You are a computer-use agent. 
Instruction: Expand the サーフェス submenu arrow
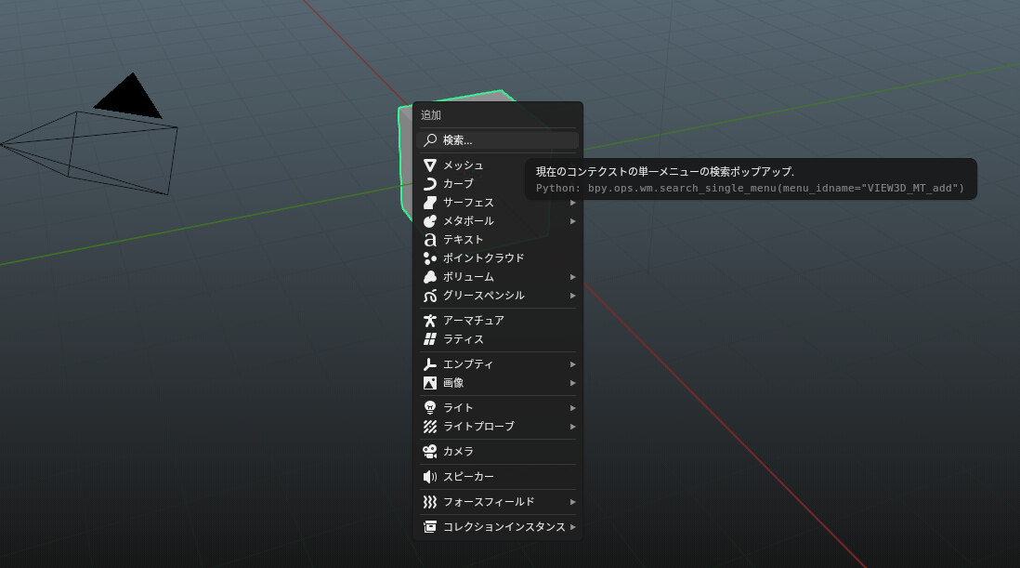(573, 203)
